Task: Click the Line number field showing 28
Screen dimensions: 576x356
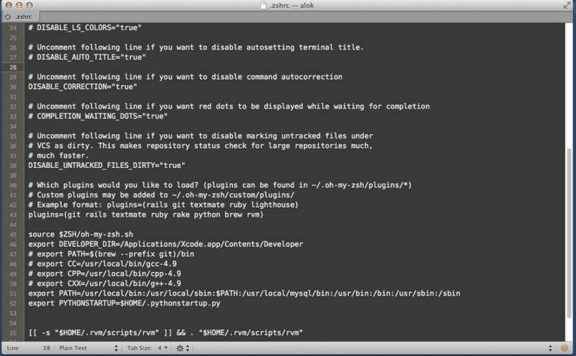Action: (x=45, y=348)
